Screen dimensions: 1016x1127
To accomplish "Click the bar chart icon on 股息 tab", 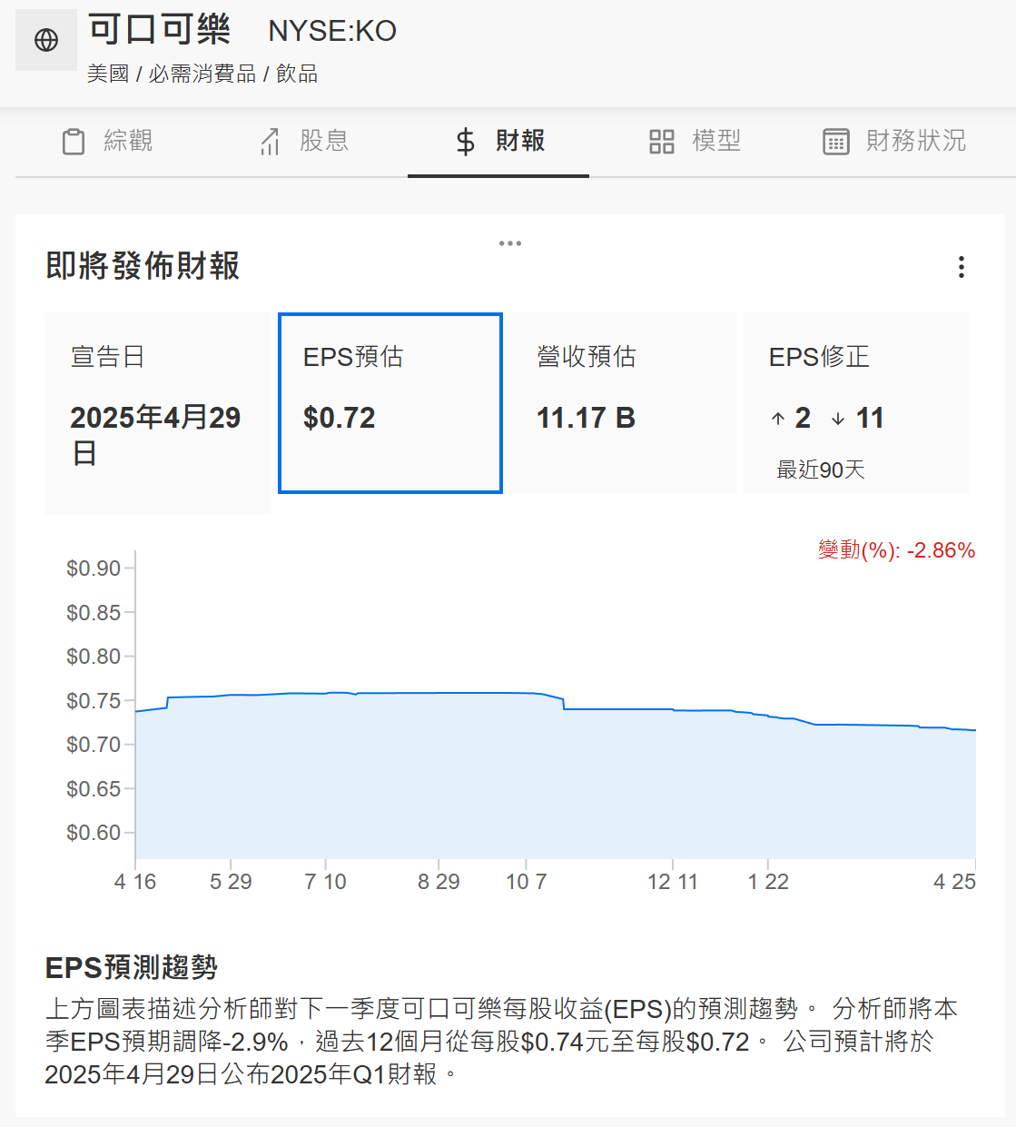I will pyautogui.click(x=270, y=142).
